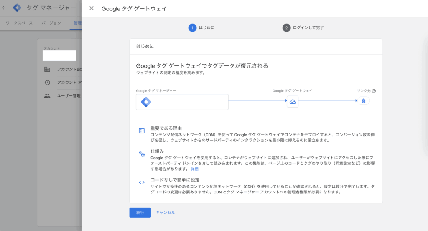The image size is (428, 231).
Task: Close the Google タグ ゲートウェイ panel
Action: click(x=92, y=8)
